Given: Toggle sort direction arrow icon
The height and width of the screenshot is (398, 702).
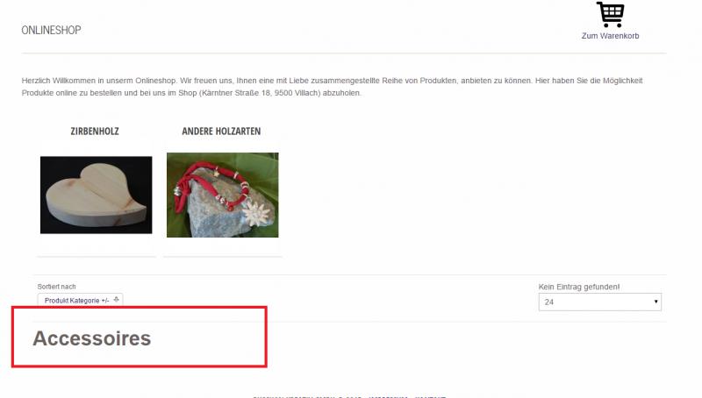Looking at the screenshot, I should [117, 300].
